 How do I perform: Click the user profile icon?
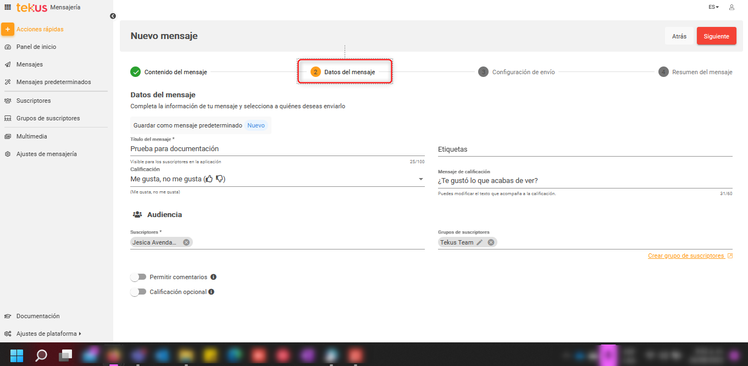[732, 7]
